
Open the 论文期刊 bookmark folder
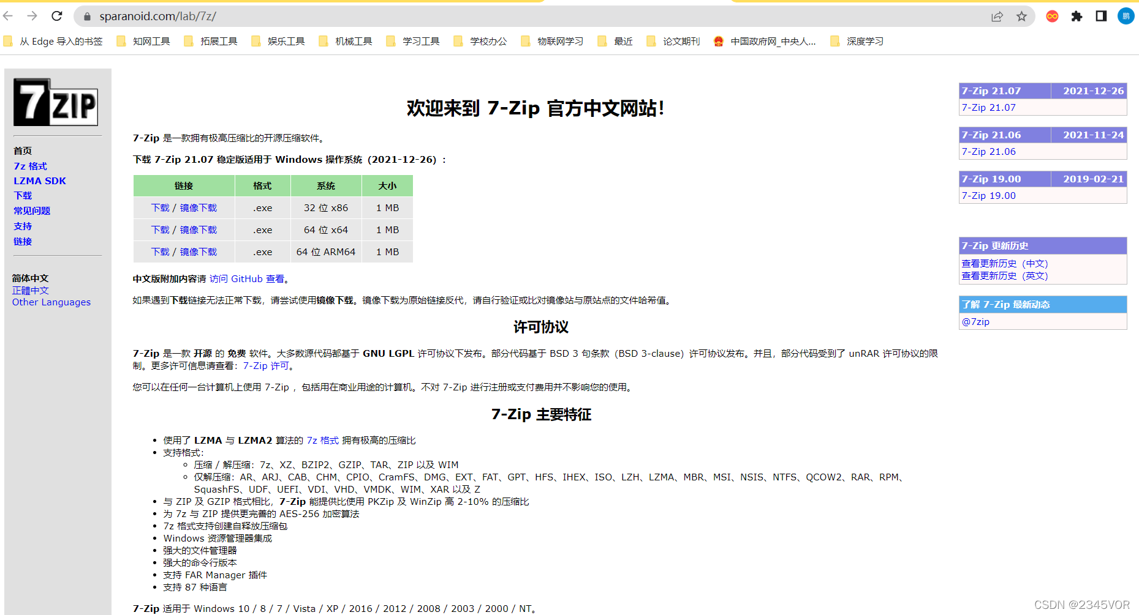[674, 41]
